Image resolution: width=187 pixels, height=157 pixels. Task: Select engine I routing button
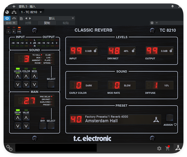coord(8,32)
